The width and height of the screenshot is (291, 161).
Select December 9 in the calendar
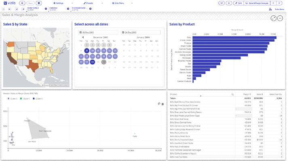(86, 51)
